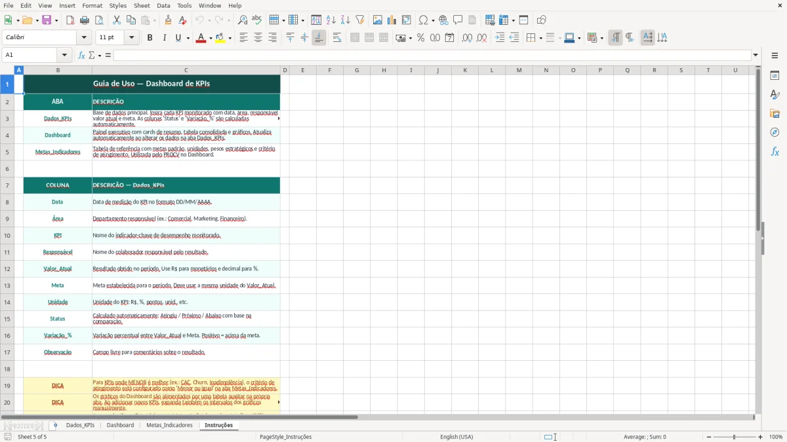Click the Format as percent icon
Screen dimensions: 787x442
pos(420,38)
